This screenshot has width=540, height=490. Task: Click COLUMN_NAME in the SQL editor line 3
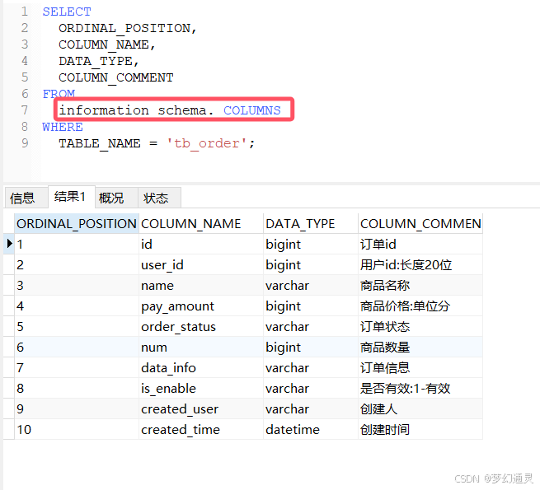(104, 44)
